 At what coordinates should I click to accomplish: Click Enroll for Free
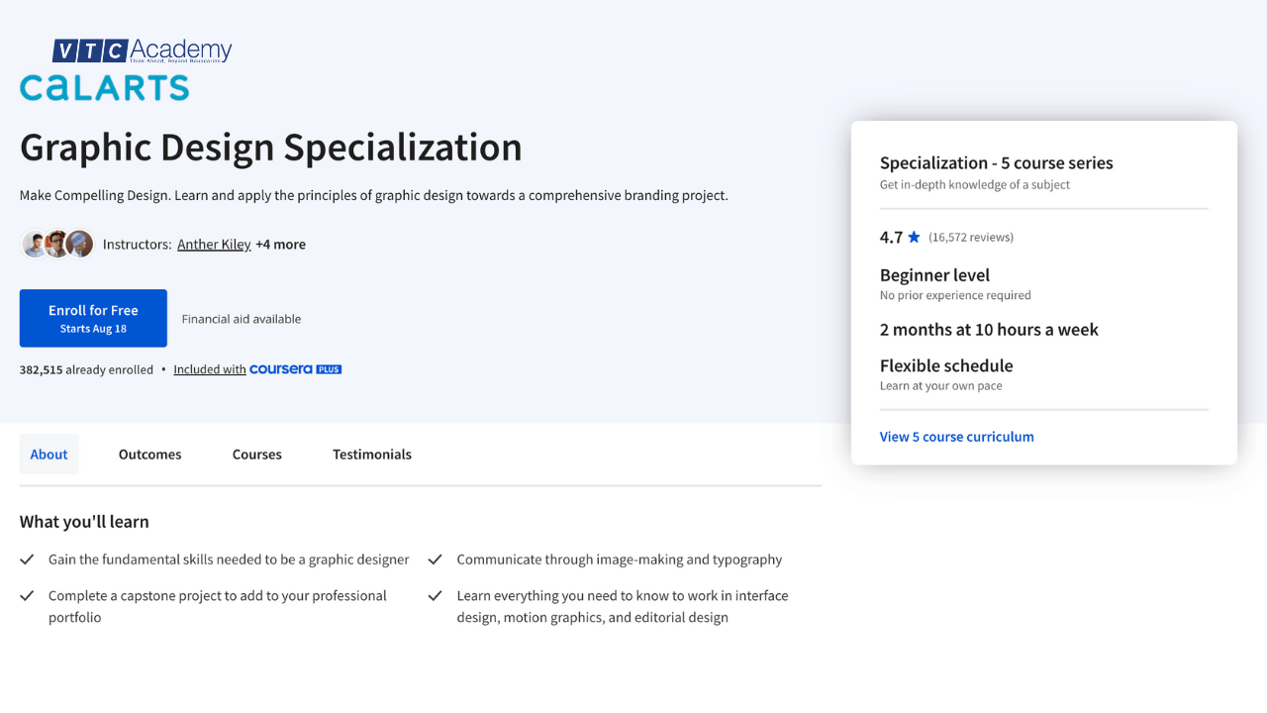pos(93,317)
